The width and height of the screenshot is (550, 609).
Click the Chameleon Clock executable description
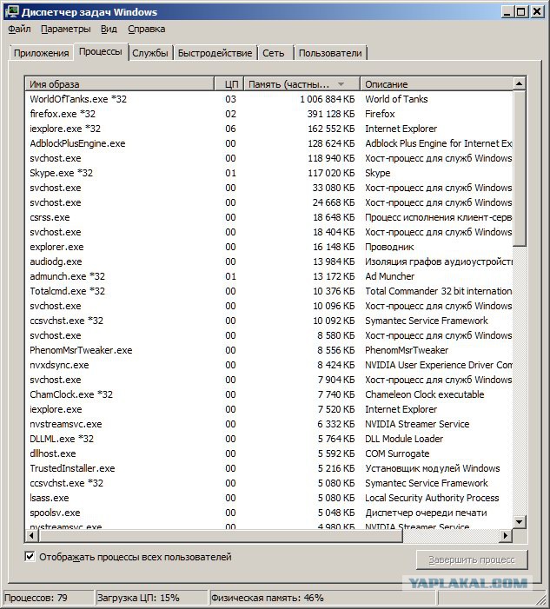click(425, 394)
